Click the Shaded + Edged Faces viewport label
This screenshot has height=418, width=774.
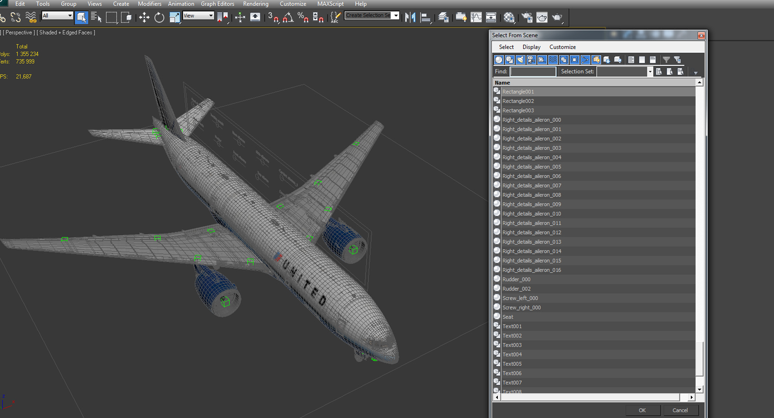(x=67, y=32)
